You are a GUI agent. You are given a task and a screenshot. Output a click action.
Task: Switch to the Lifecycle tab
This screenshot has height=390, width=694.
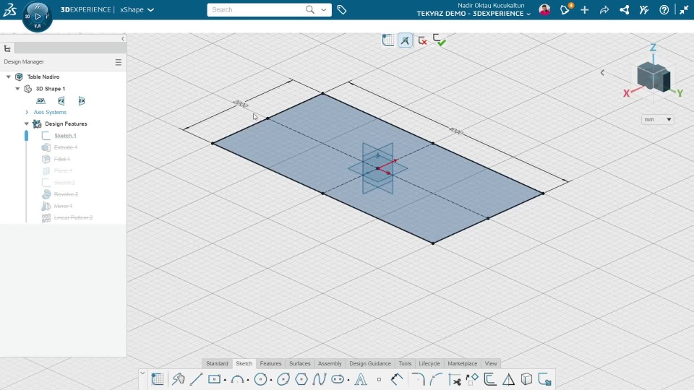point(429,363)
